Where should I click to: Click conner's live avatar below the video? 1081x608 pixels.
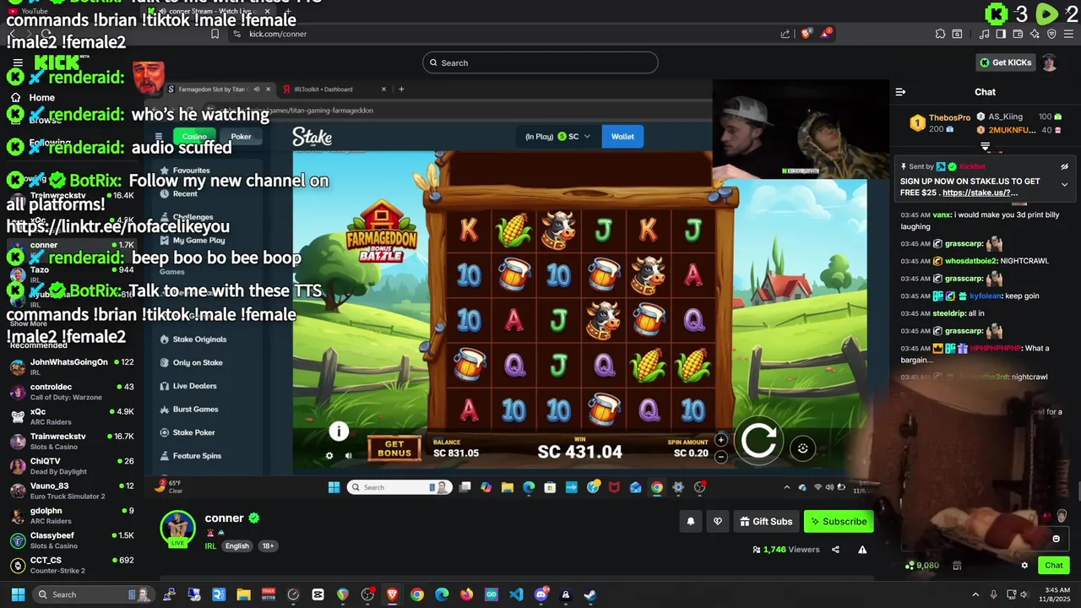pos(177,529)
